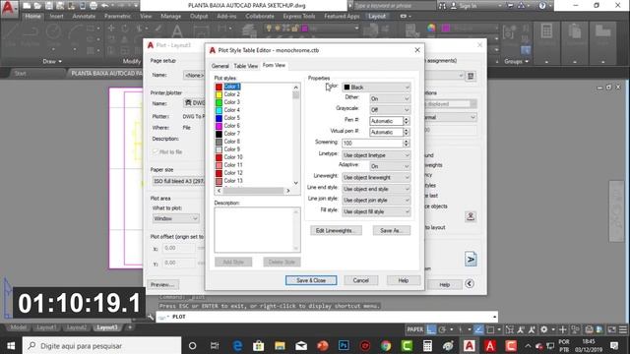Viewport: 630px width, 354px height.
Task: Open Photoshop from taskbar
Action: [344, 345]
